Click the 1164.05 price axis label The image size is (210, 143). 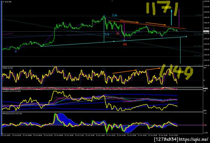(x=206, y=28)
